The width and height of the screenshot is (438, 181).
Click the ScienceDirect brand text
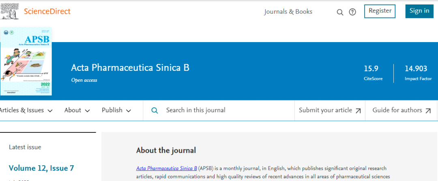(47, 11)
